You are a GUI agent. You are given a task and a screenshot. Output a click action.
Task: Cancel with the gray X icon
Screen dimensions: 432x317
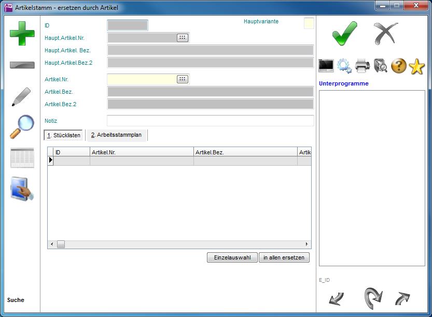(386, 34)
